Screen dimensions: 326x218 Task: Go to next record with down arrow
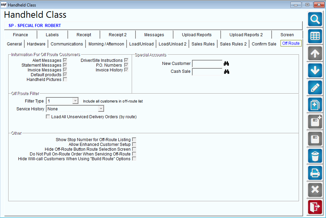[315, 71]
